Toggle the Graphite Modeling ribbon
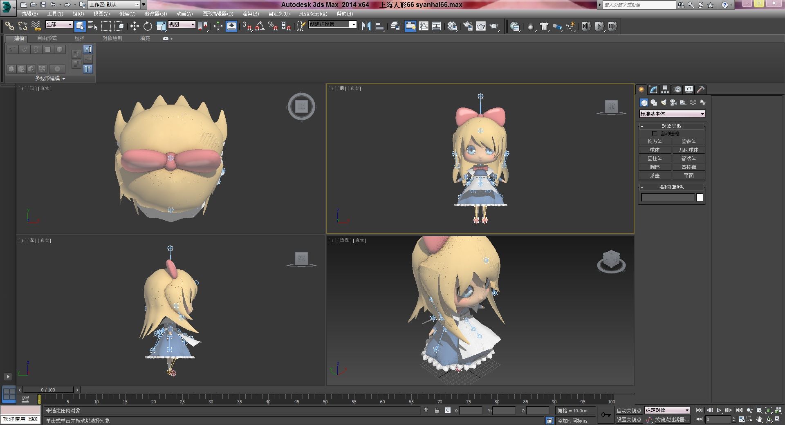 (x=410, y=26)
